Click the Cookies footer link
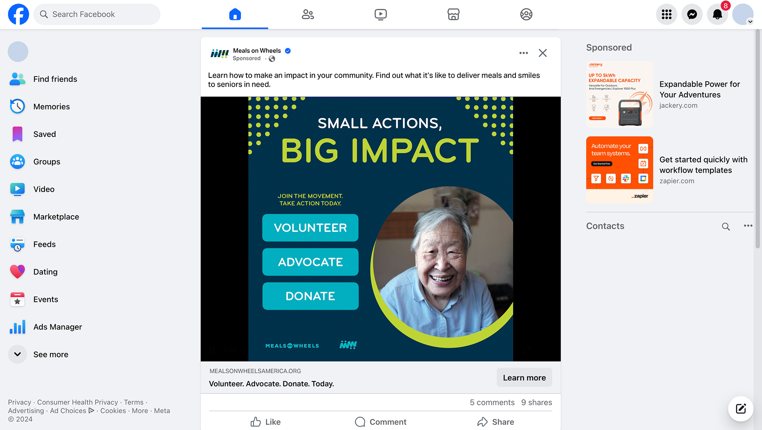762x430 pixels. [113, 411]
